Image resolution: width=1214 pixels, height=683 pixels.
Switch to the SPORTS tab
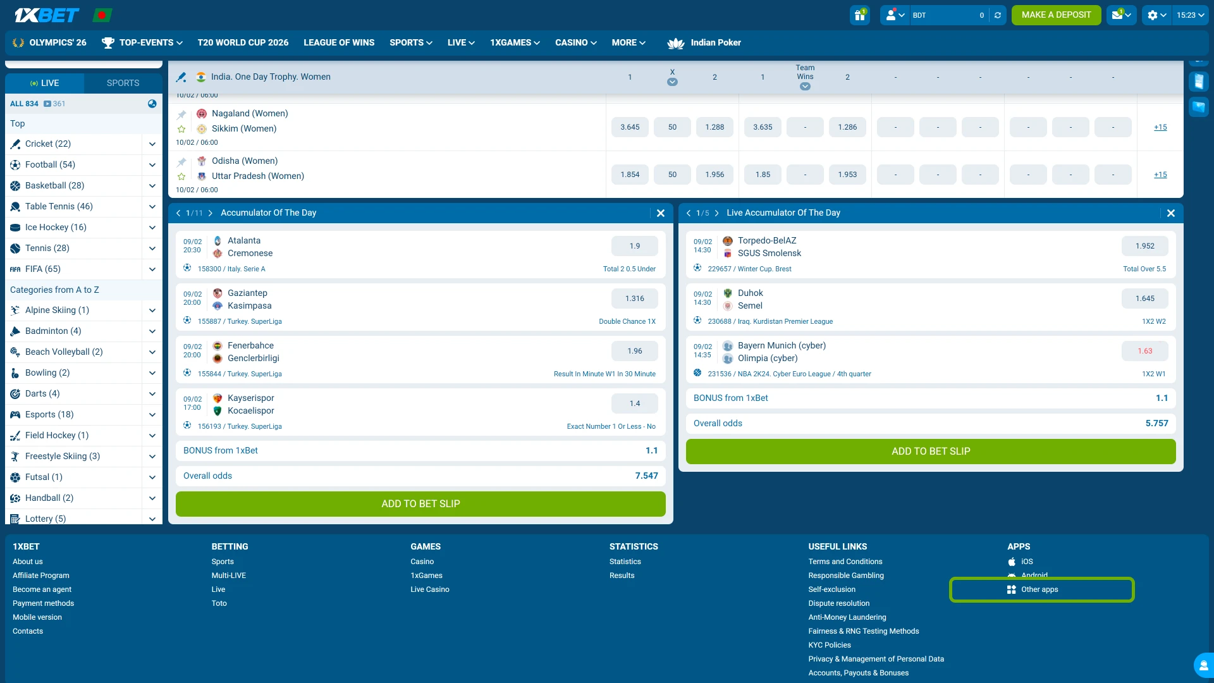pos(123,83)
